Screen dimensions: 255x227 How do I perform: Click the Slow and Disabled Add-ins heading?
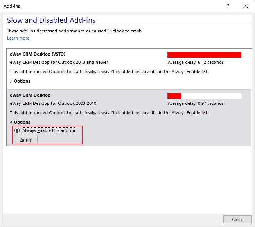pyautogui.click(x=51, y=20)
